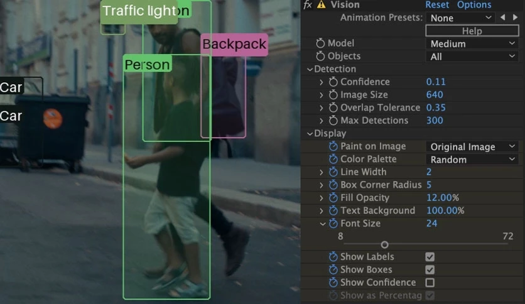Click the Font Size slider handle
Image resolution: width=525 pixels, height=304 pixels.
coord(385,245)
